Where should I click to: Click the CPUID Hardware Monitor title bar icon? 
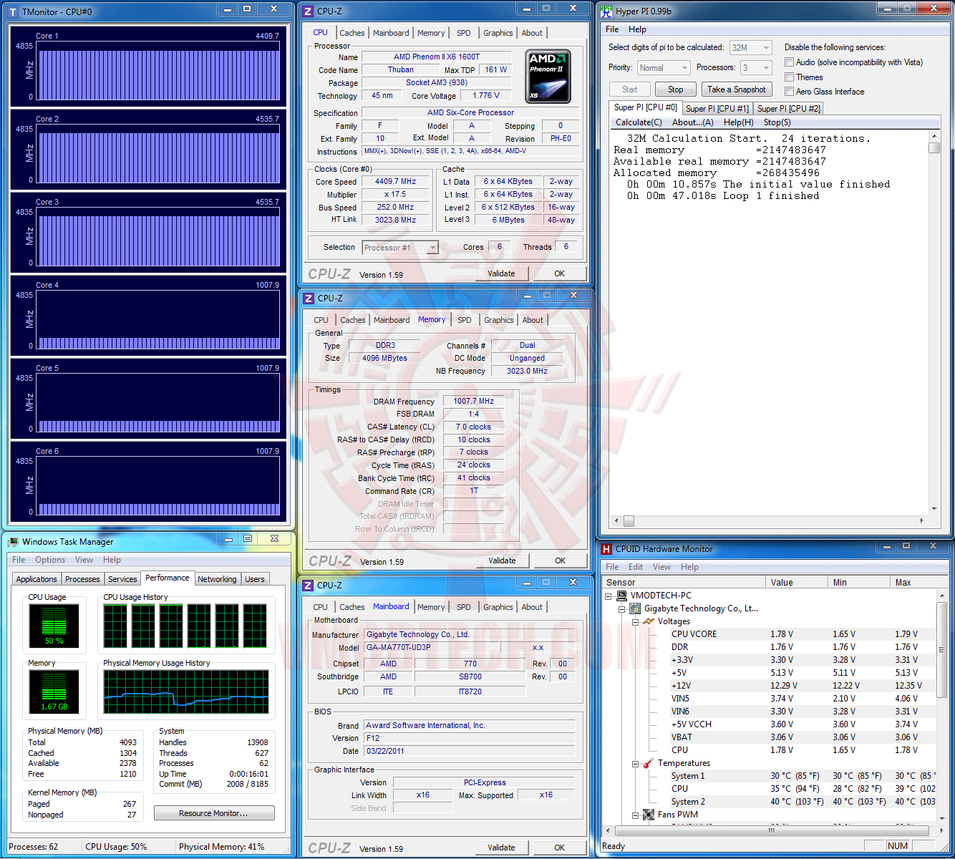606,549
